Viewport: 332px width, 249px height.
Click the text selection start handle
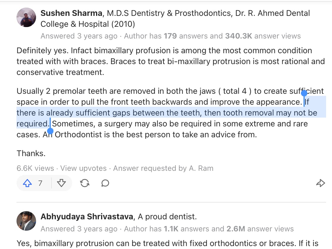(304, 93)
